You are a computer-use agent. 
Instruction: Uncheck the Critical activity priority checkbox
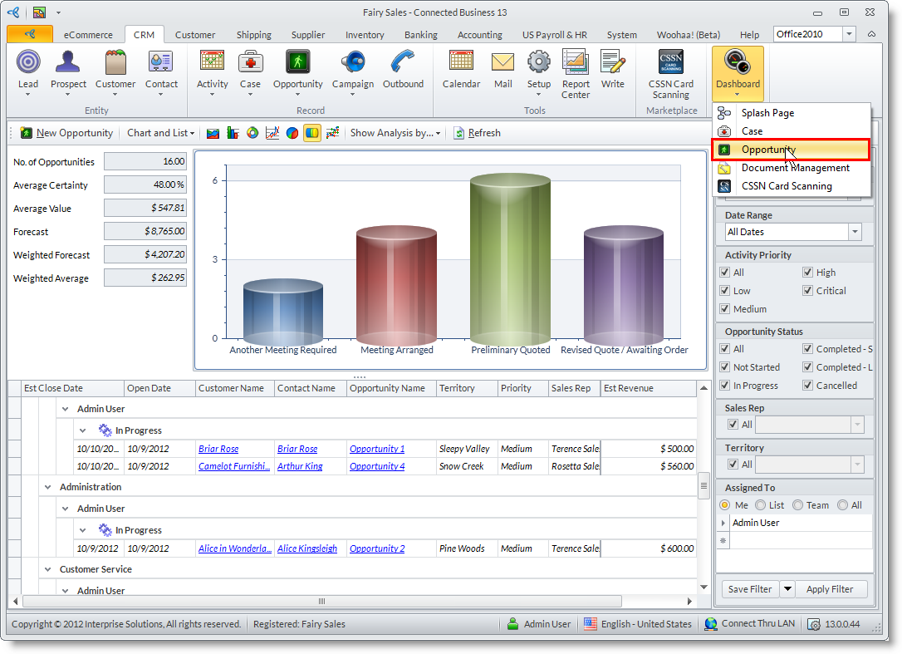pos(808,291)
